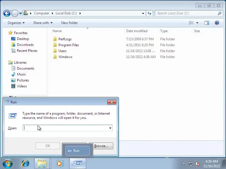Click the search magnifier icon
Image resolution: width=226 pixels, height=169 pixels.
[220, 13]
